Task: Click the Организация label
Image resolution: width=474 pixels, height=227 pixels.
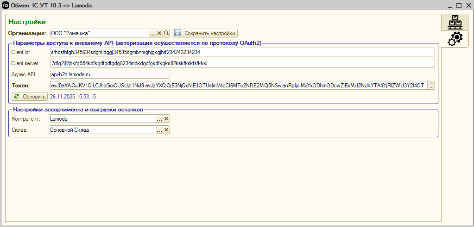Action: 27,33
